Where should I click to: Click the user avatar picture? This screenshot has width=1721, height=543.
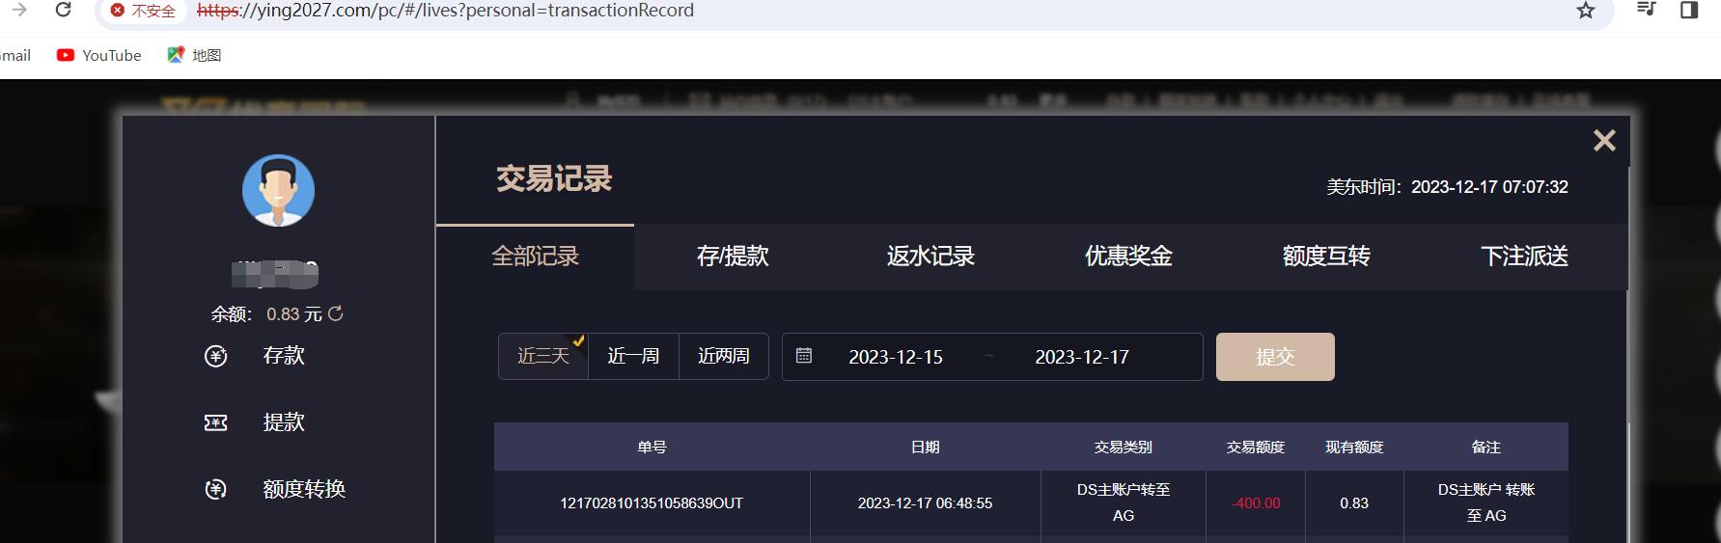click(278, 191)
